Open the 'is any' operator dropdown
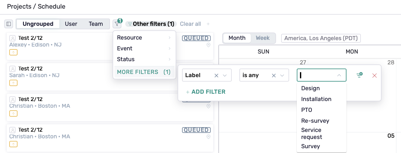The width and height of the screenshot is (401, 153). (x=282, y=76)
